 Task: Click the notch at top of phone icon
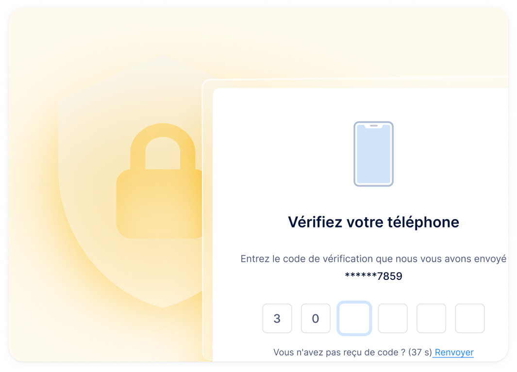click(x=373, y=126)
